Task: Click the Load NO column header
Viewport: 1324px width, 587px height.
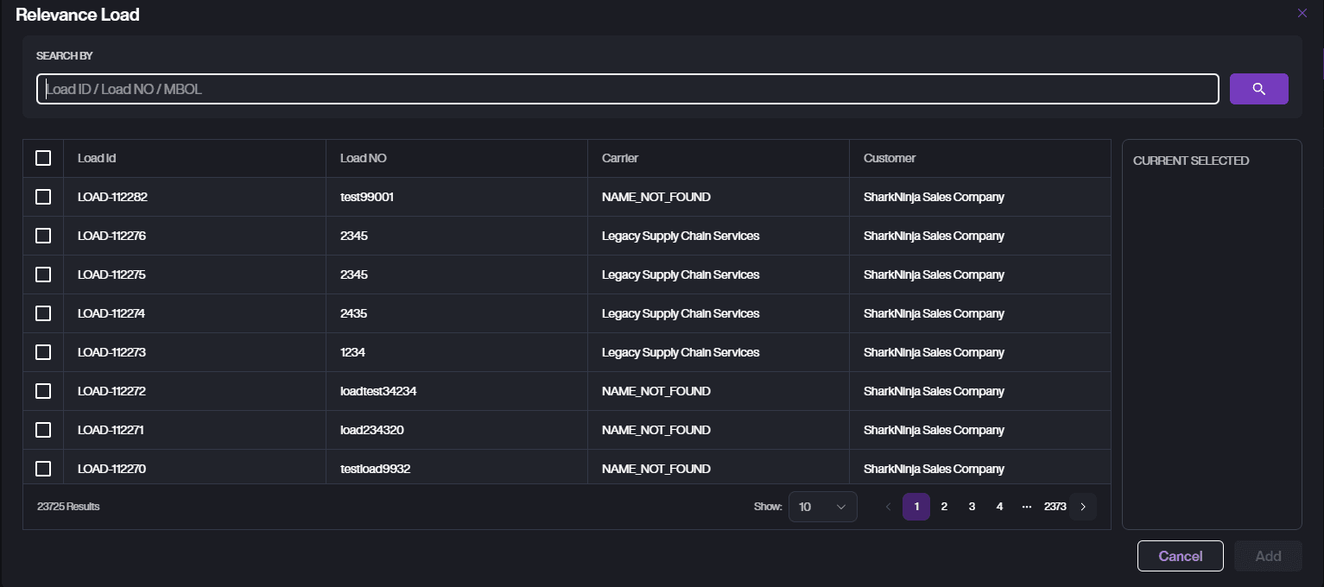Action: pyautogui.click(x=364, y=158)
